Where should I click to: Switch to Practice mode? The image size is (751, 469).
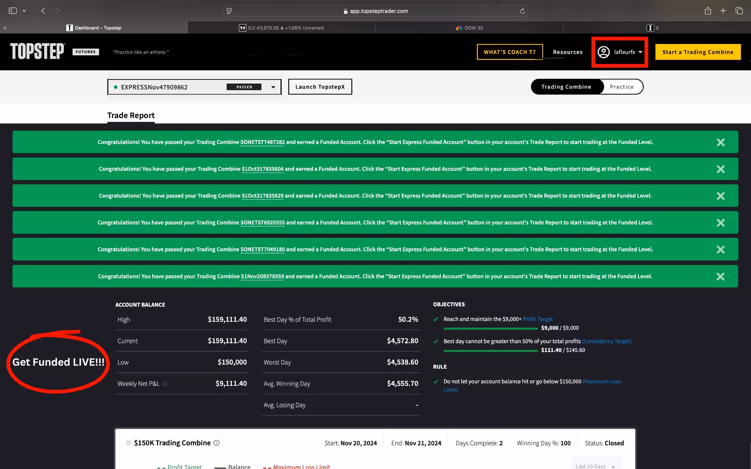622,87
